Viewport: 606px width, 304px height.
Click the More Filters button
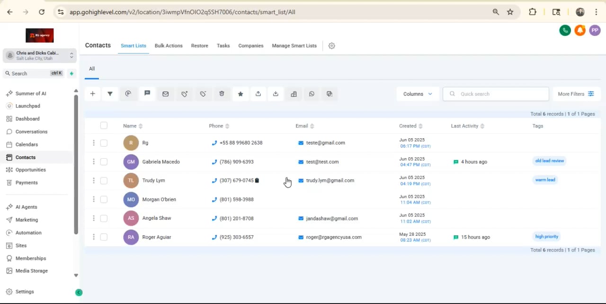(x=576, y=94)
